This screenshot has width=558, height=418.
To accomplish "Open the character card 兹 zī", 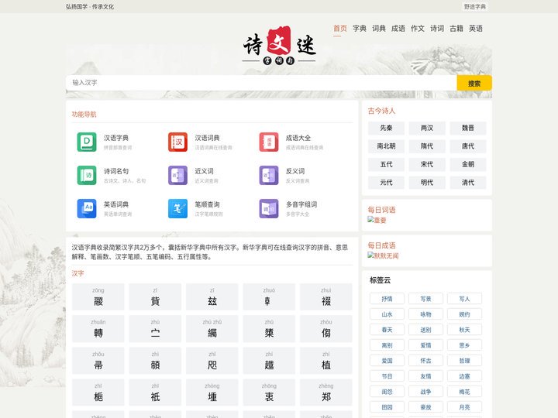I will tap(212, 296).
